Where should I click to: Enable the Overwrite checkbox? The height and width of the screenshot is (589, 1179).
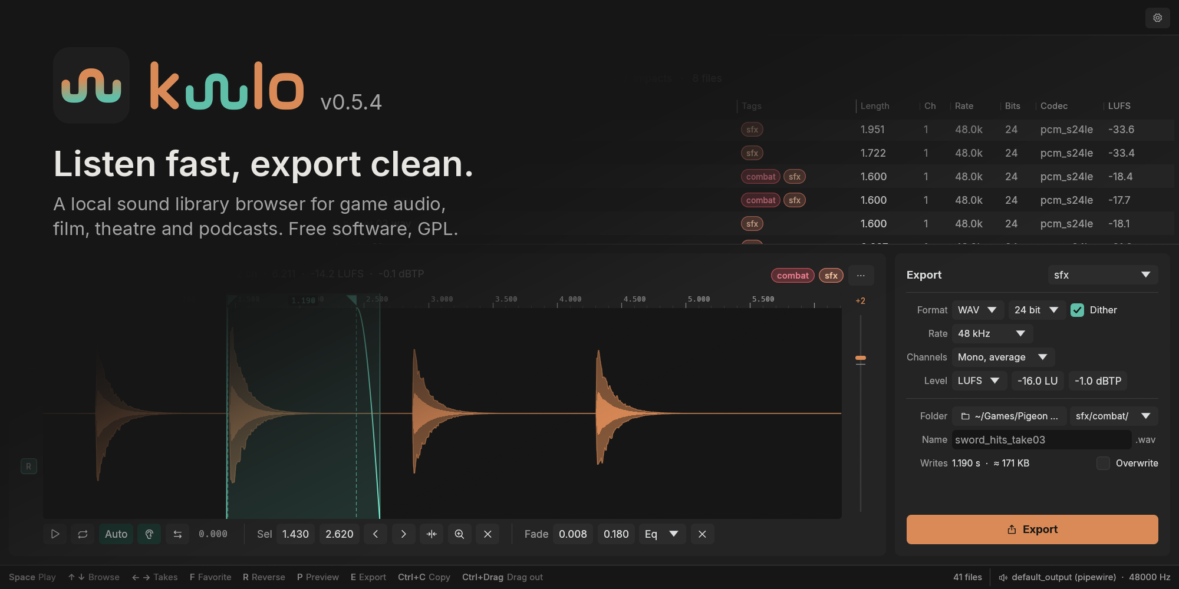coord(1103,463)
